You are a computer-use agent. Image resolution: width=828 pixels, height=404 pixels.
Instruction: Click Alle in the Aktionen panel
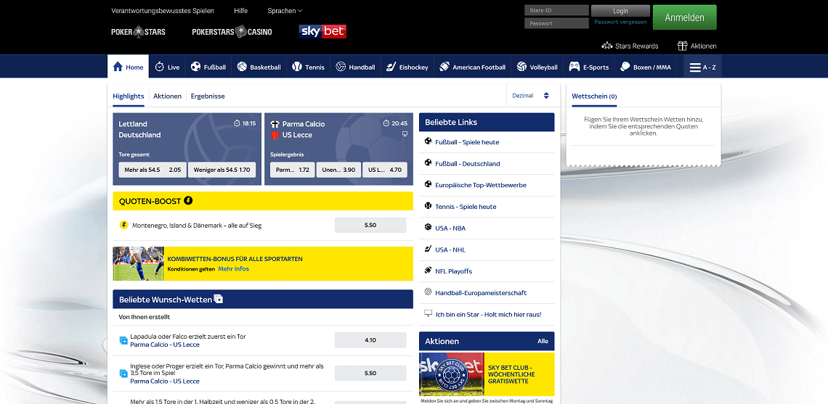point(543,341)
